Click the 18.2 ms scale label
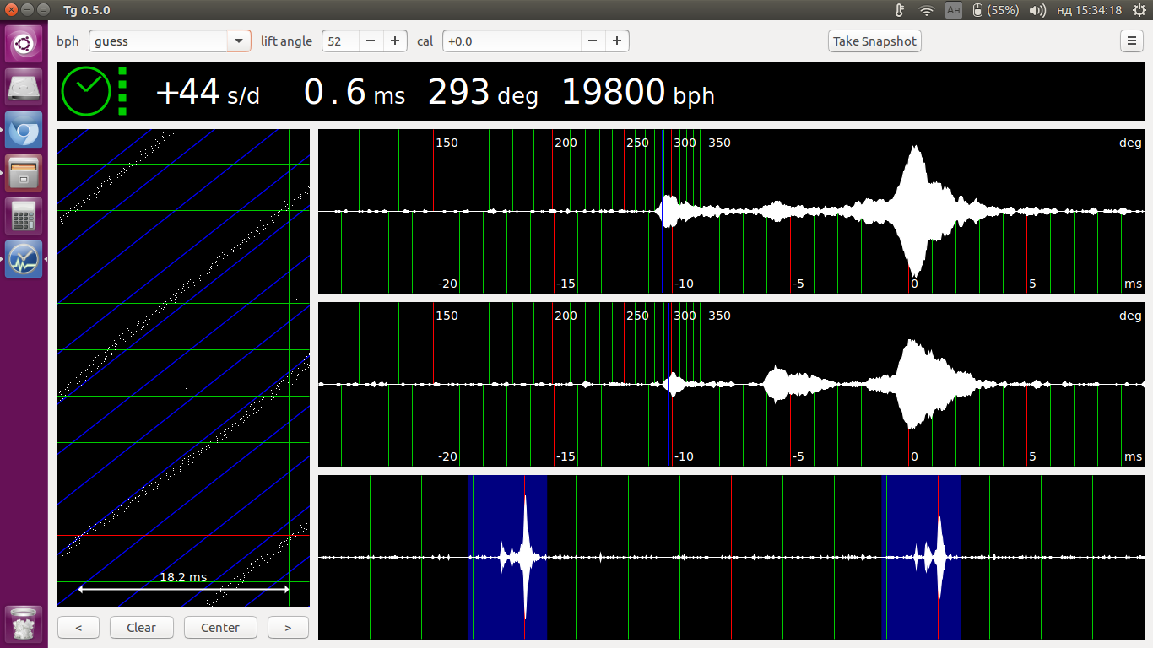Viewport: 1153px width, 648px height. pyautogui.click(x=183, y=577)
